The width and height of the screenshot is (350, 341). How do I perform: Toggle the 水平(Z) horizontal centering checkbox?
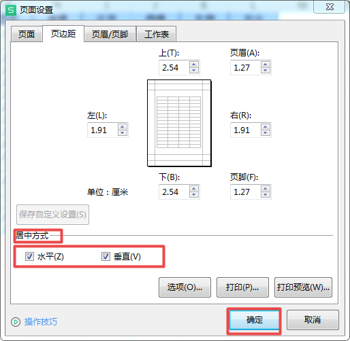pos(29,257)
